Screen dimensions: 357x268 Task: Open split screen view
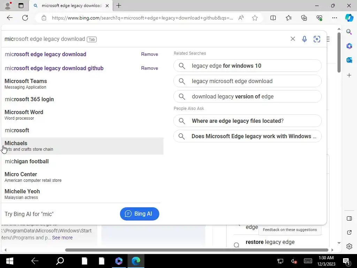[x=273, y=18]
